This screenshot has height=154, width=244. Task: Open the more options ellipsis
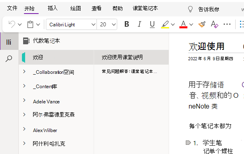[x=227, y=24]
